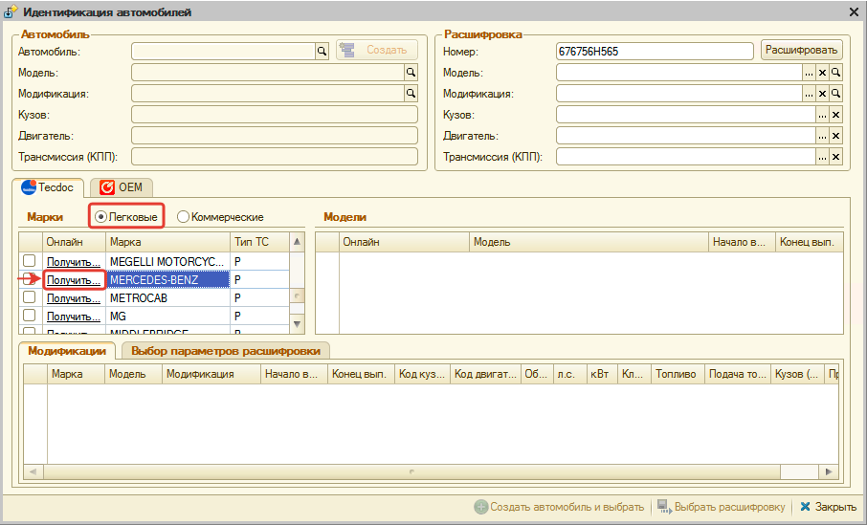Click the magnifier icon in the Автомобиль field
Viewport: 867px width, 525px height.
coord(322,51)
